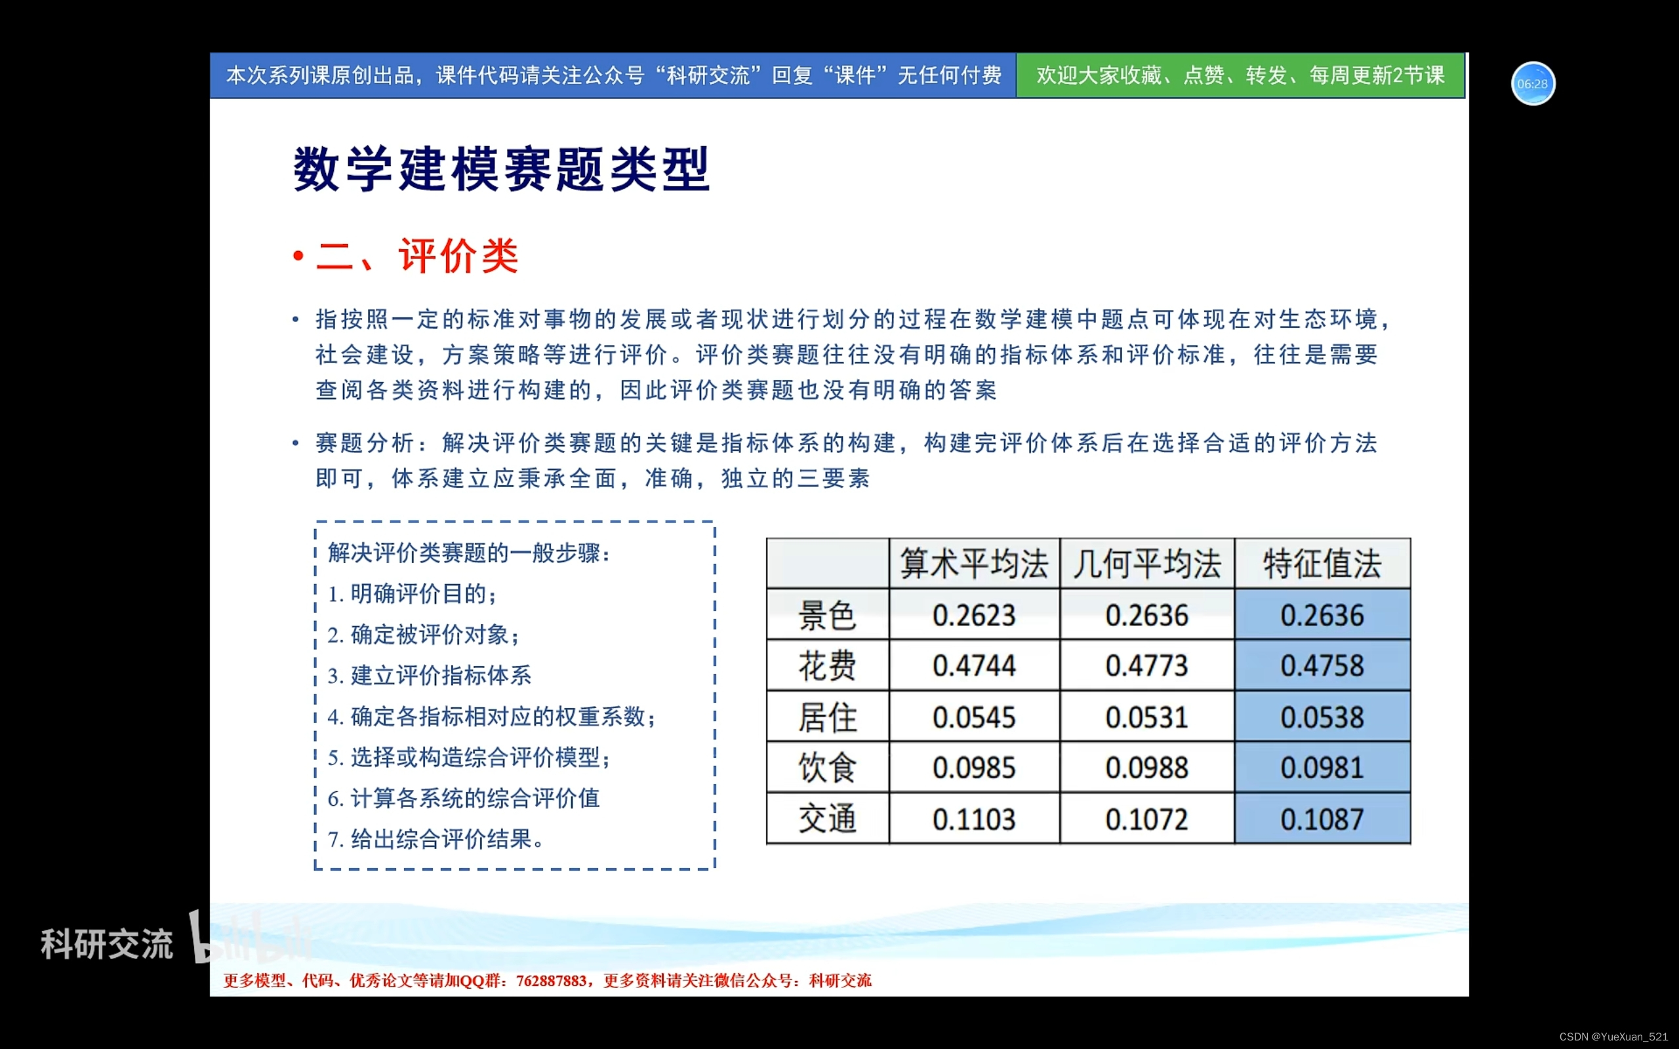Viewport: 1679px width, 1049px height.
Task: Select the 几何平均法 column header
Action: point(1146,563)
